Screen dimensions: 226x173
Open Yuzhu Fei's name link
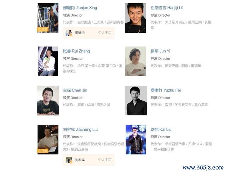coord(166,90)
